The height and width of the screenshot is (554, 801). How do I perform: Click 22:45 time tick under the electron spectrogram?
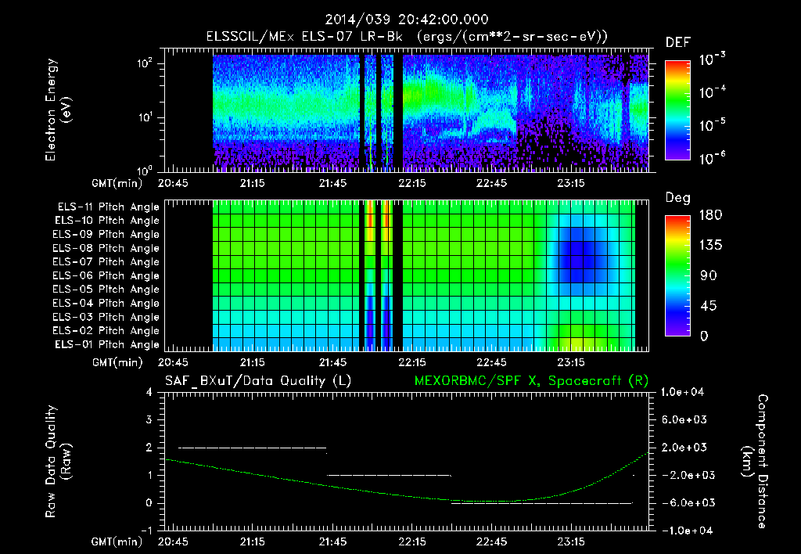[x=491, y=183]
